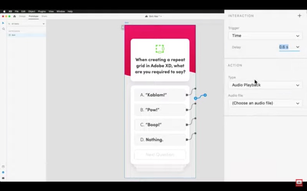Toggle the Layers panel icon

pos(3,172)
